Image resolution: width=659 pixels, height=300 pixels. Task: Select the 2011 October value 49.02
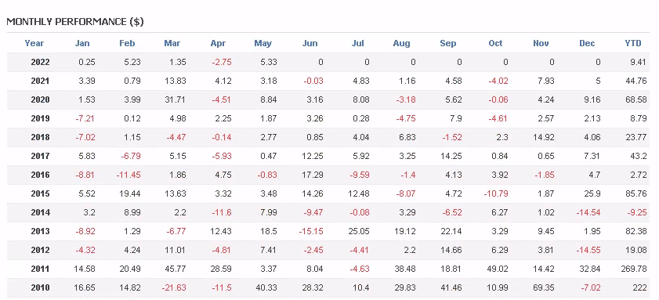click(x=498, y=269)
